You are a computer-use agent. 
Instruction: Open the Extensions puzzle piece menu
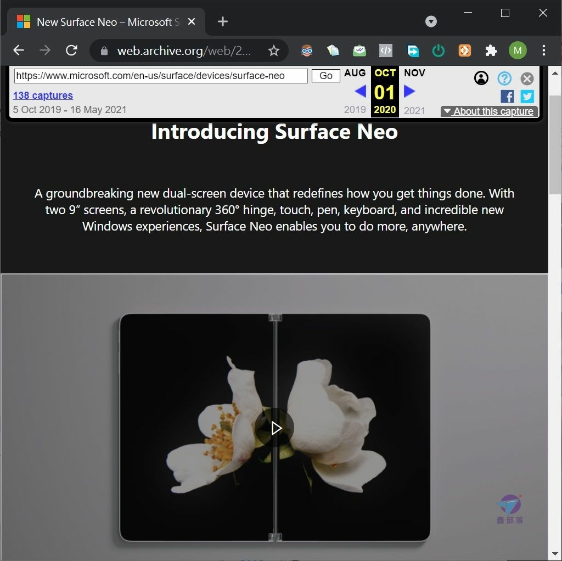pyautogui.click(x=491, y=51)
